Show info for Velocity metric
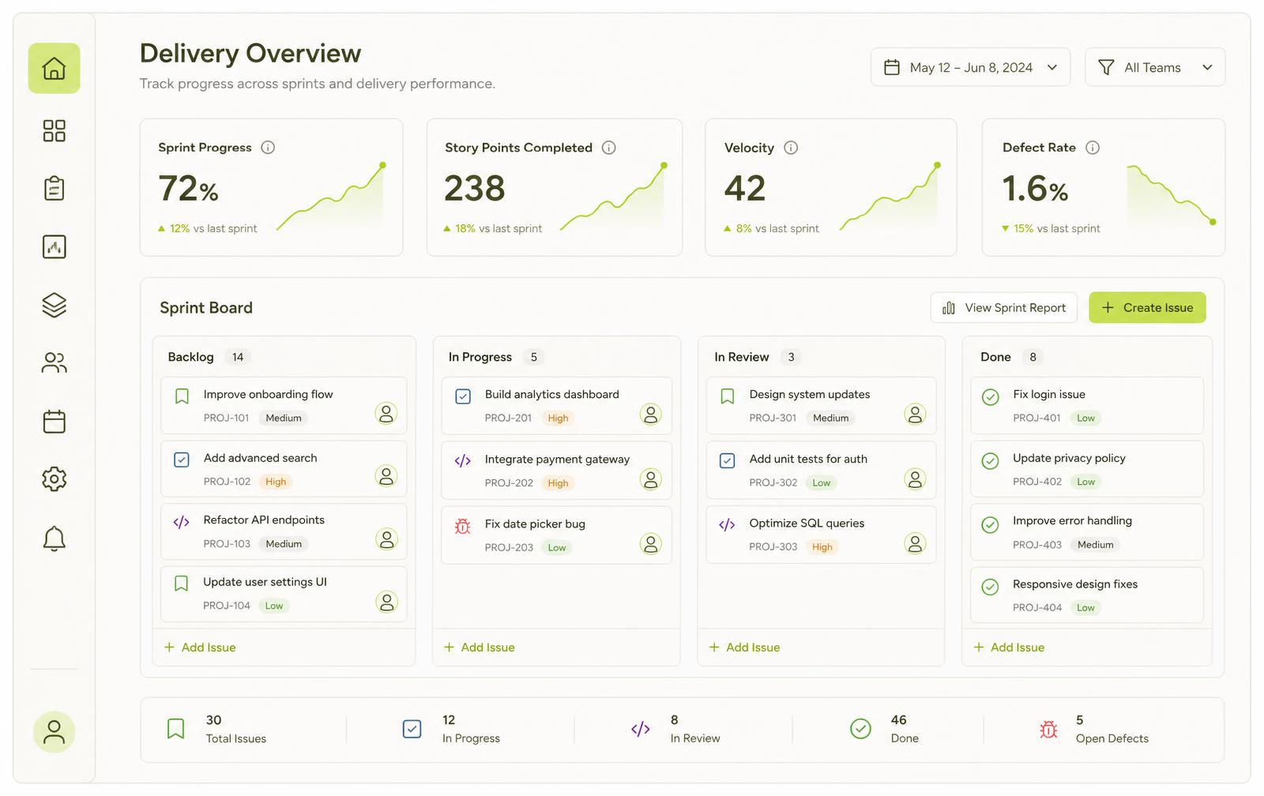Screen dimensions: 1264x796 click(x=791, y=148)
